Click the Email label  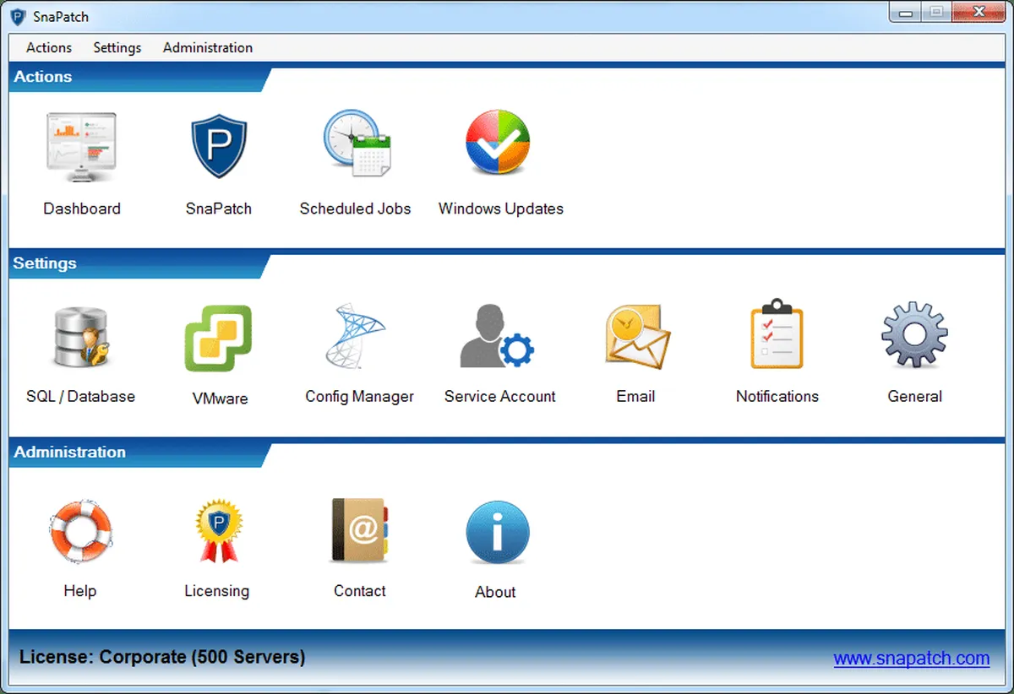point(636,396)
